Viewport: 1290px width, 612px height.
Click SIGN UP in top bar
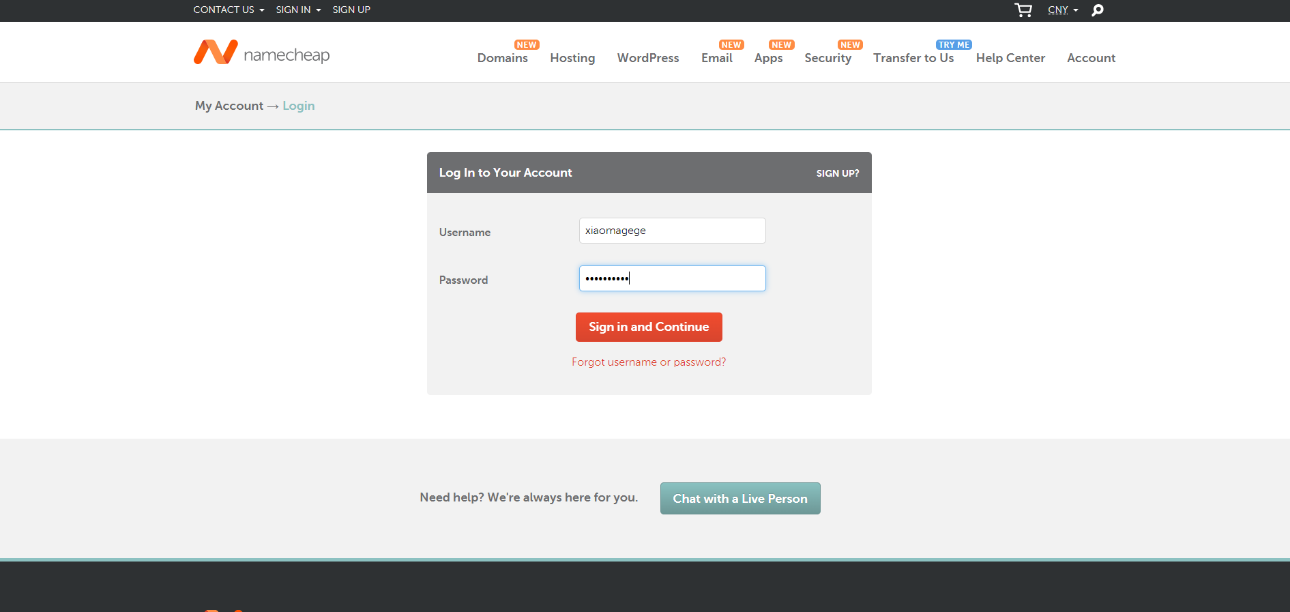351,10
